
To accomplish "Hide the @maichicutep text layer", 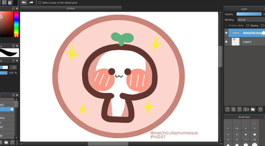I will pos(226,33).
